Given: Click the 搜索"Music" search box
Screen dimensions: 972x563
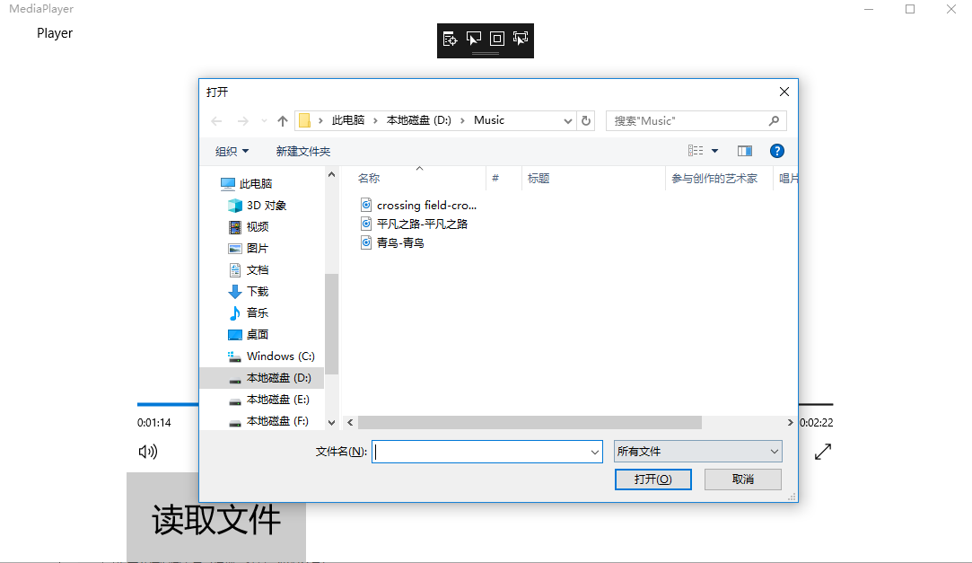Looking at the screenshot, I should (687, 120).
